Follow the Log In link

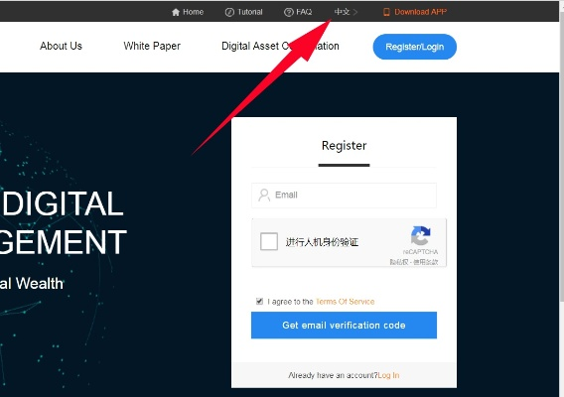tap(388, 375)
